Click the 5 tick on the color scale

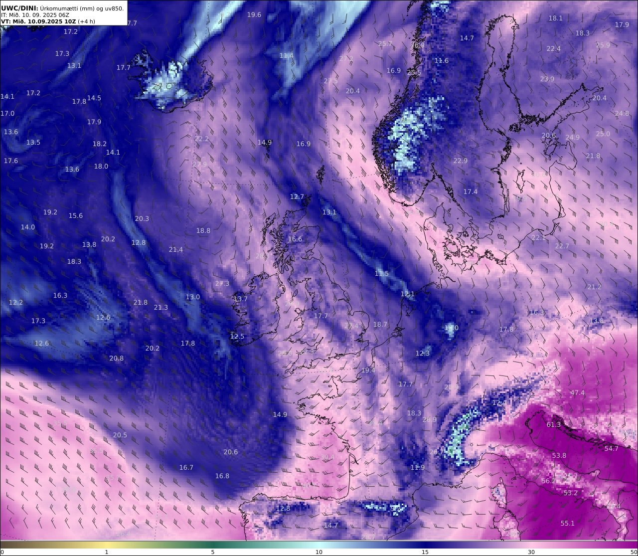213,552
